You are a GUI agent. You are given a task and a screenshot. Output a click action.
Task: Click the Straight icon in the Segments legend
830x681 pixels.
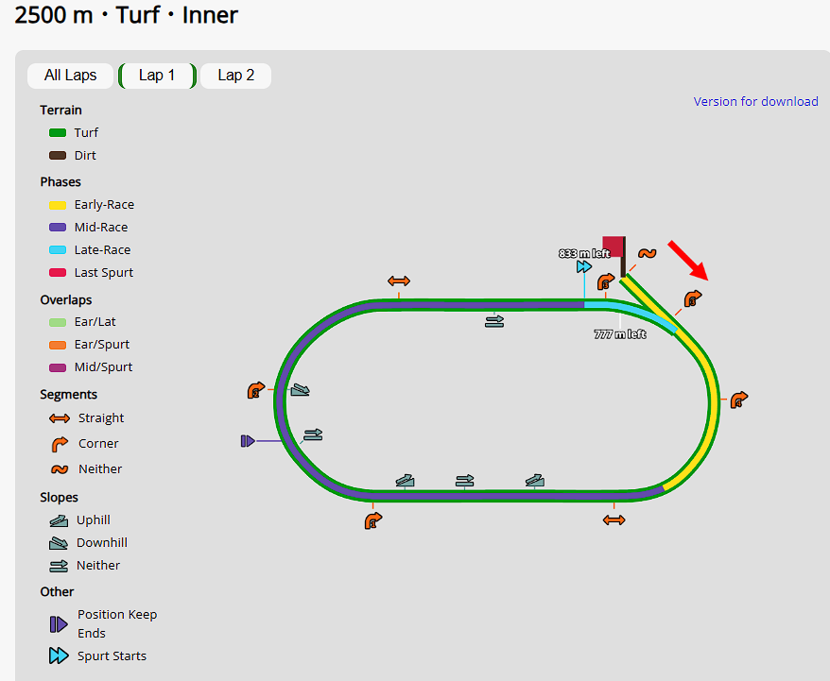coord(60,418)
